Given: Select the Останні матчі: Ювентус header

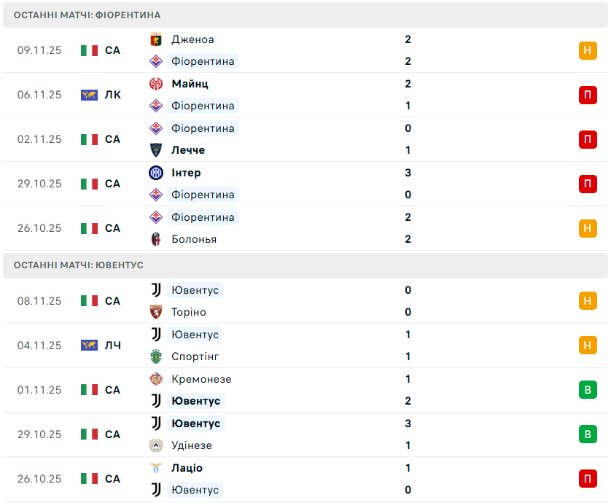Looking at the screenshot, I should [x=79, y=265].
